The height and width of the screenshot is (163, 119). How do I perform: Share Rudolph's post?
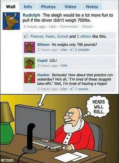click(87, 27)
